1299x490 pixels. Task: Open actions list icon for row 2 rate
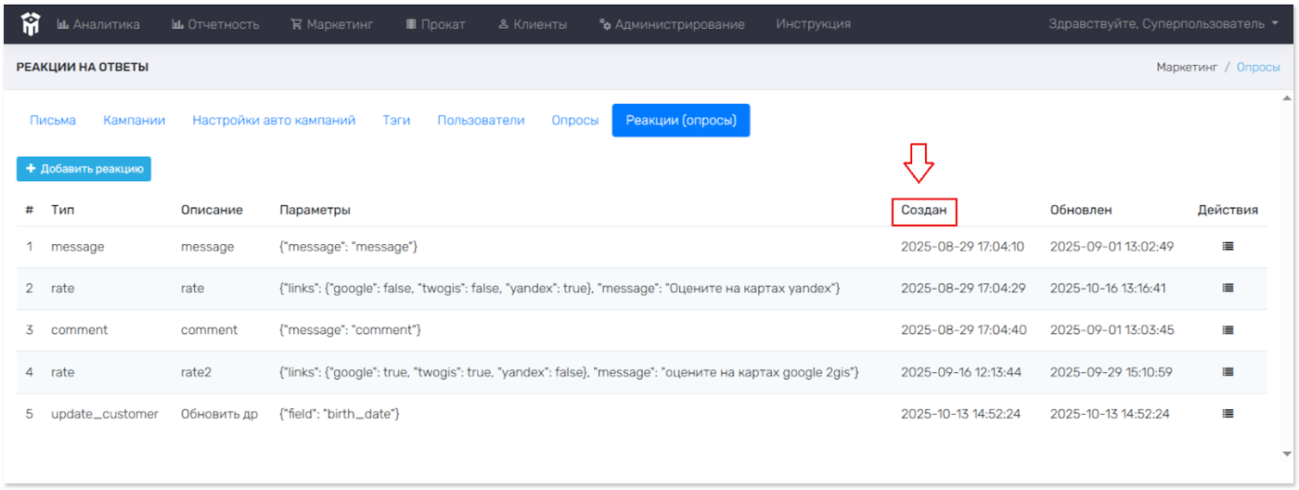coord(1228,289)
